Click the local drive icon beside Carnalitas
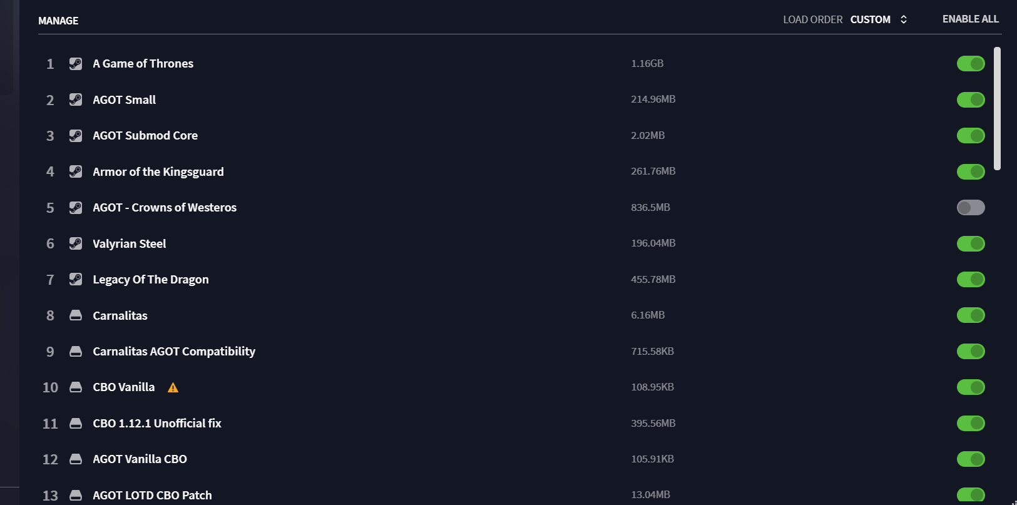The image size is (1017, 505). click(x=76, y=315)
